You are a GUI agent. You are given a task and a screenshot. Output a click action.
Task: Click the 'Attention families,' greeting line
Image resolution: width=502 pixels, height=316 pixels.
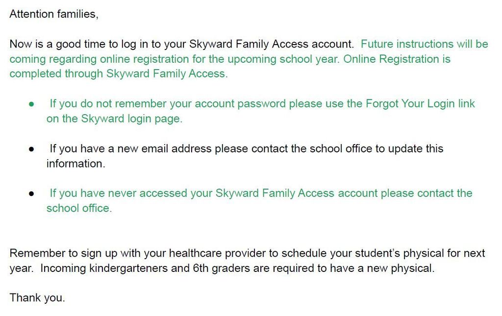point(54,14)
